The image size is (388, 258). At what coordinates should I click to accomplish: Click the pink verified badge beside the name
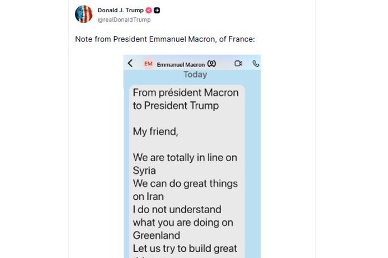[149, 11]
